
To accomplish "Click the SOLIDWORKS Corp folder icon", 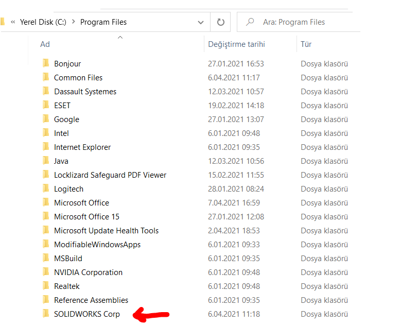I will pyautogui.click(x=46, y=314).
